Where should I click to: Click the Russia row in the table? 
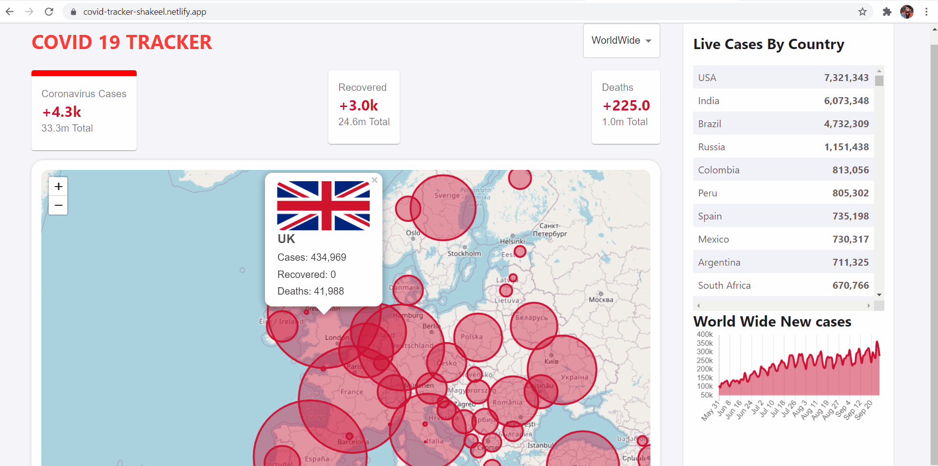point(784,147)
